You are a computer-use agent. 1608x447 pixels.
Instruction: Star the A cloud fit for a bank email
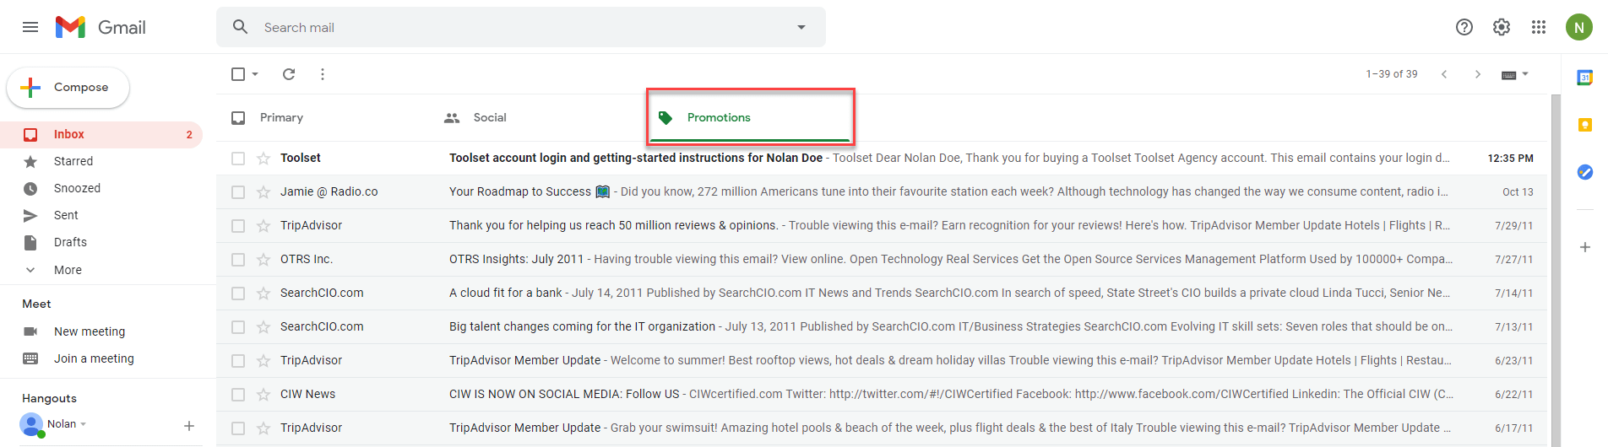click(263, 294)
